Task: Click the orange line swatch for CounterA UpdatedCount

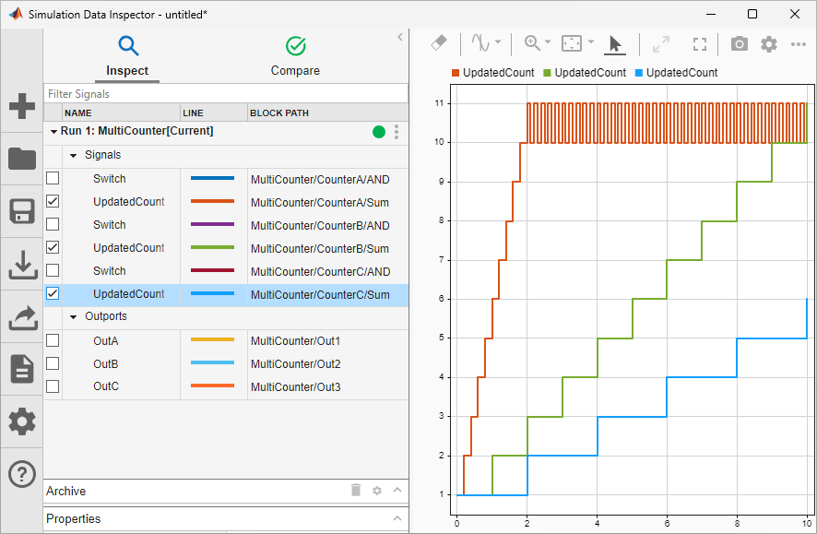Action: tap(213, 200)
